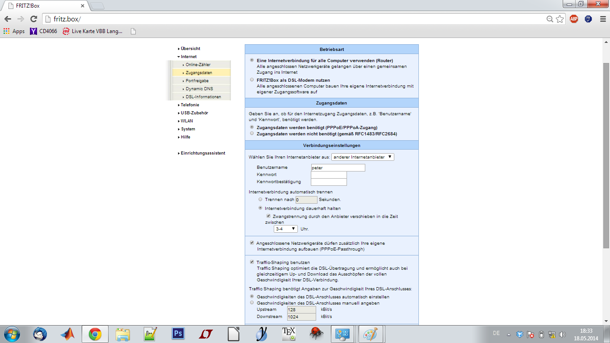Click Benutzername field with peter

pos(338,168)
